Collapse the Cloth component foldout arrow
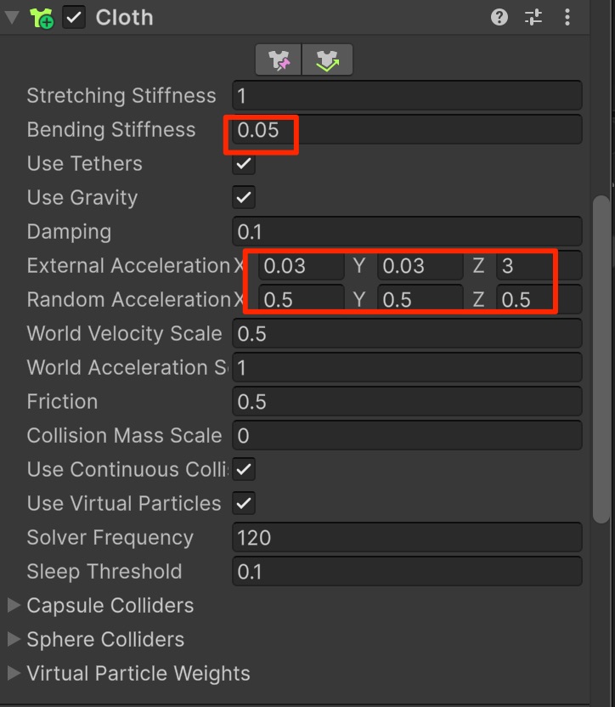The image size is (615, 707). coord(12,18)
